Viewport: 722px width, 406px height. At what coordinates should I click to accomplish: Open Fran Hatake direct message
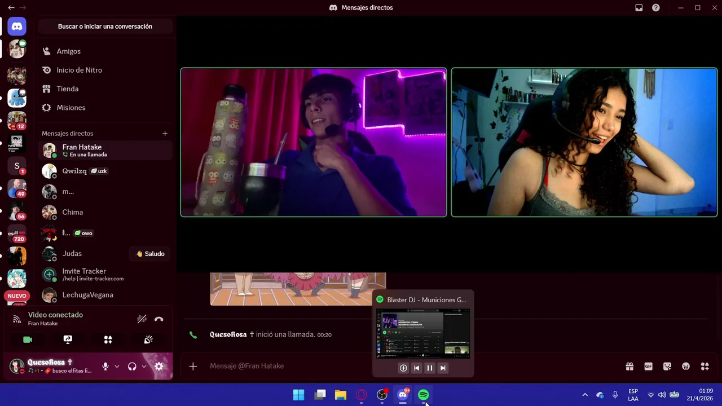tap(105, 150)
